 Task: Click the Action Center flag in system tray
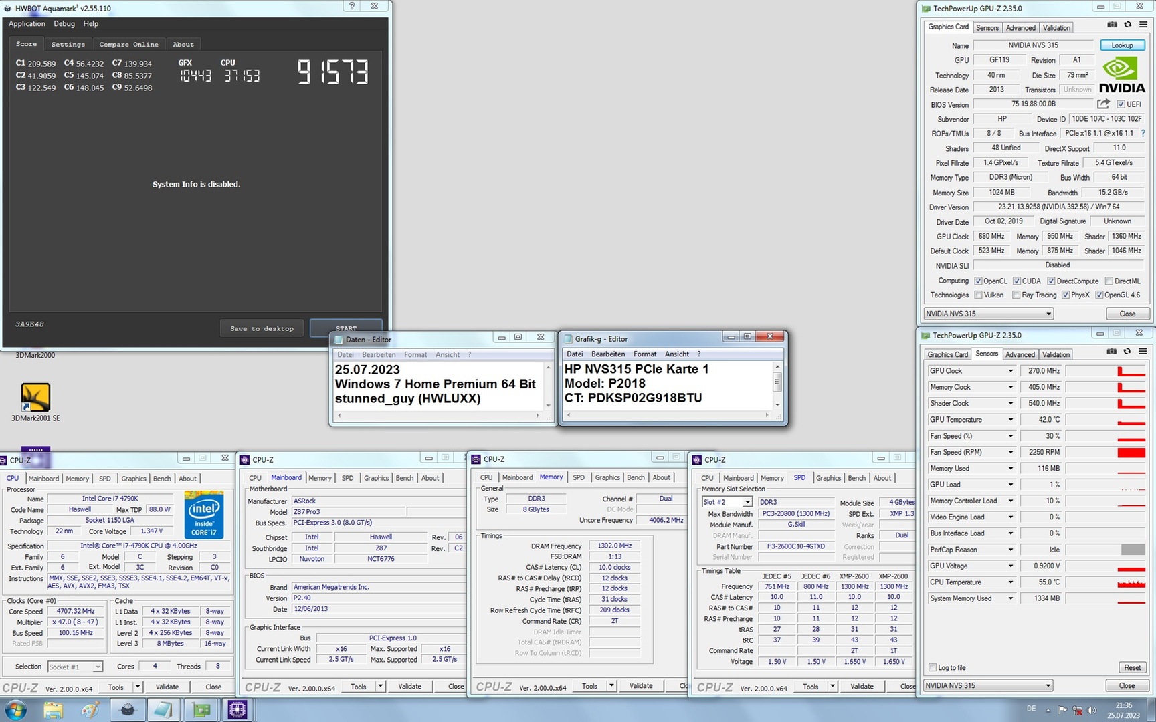1062,710
